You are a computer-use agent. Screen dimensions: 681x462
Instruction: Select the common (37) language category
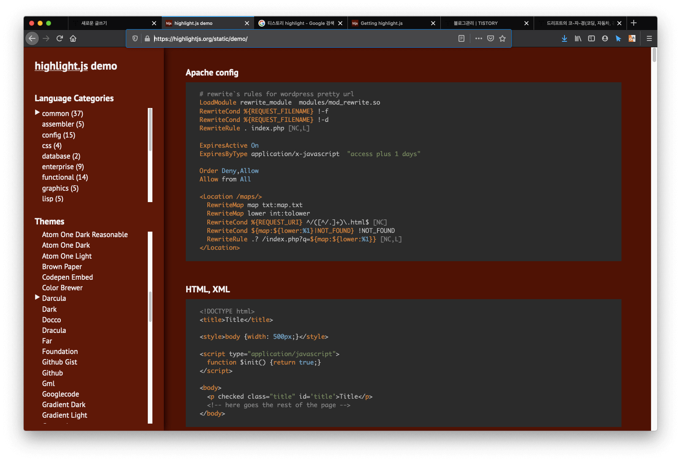coord(62,113)
